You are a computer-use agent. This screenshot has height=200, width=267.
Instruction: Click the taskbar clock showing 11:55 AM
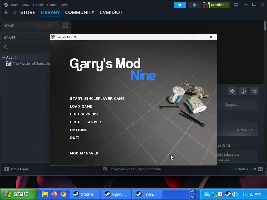point(251,194)
